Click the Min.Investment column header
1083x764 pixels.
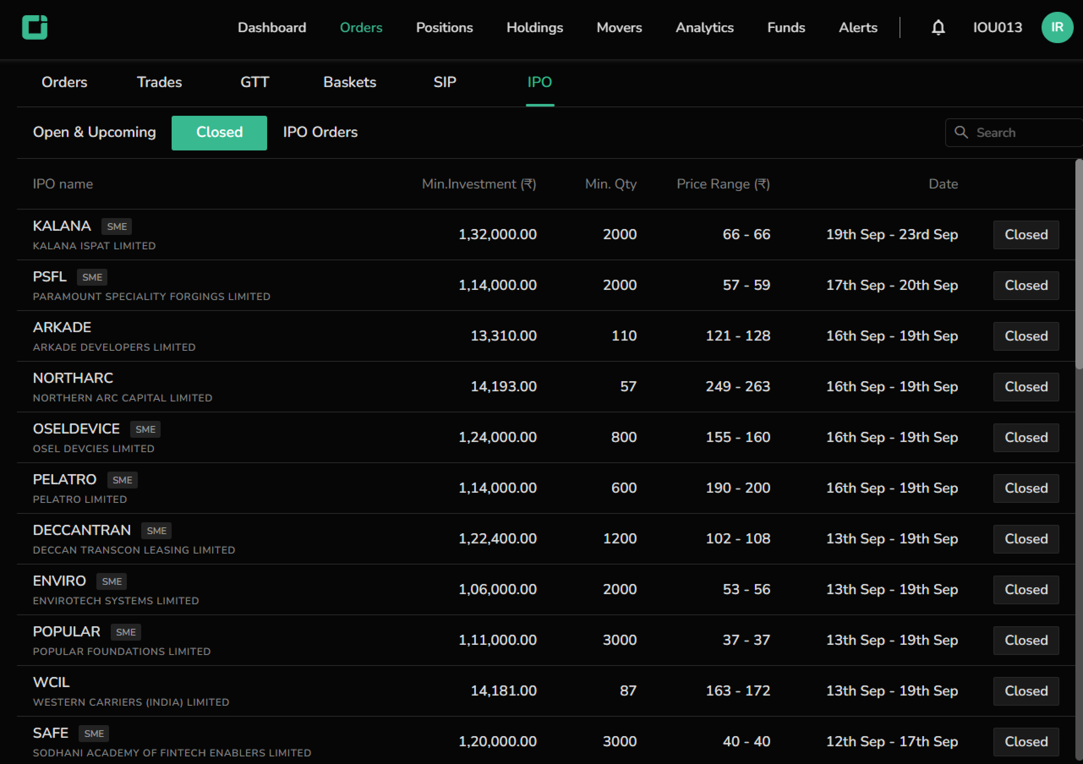click(479, 184)
